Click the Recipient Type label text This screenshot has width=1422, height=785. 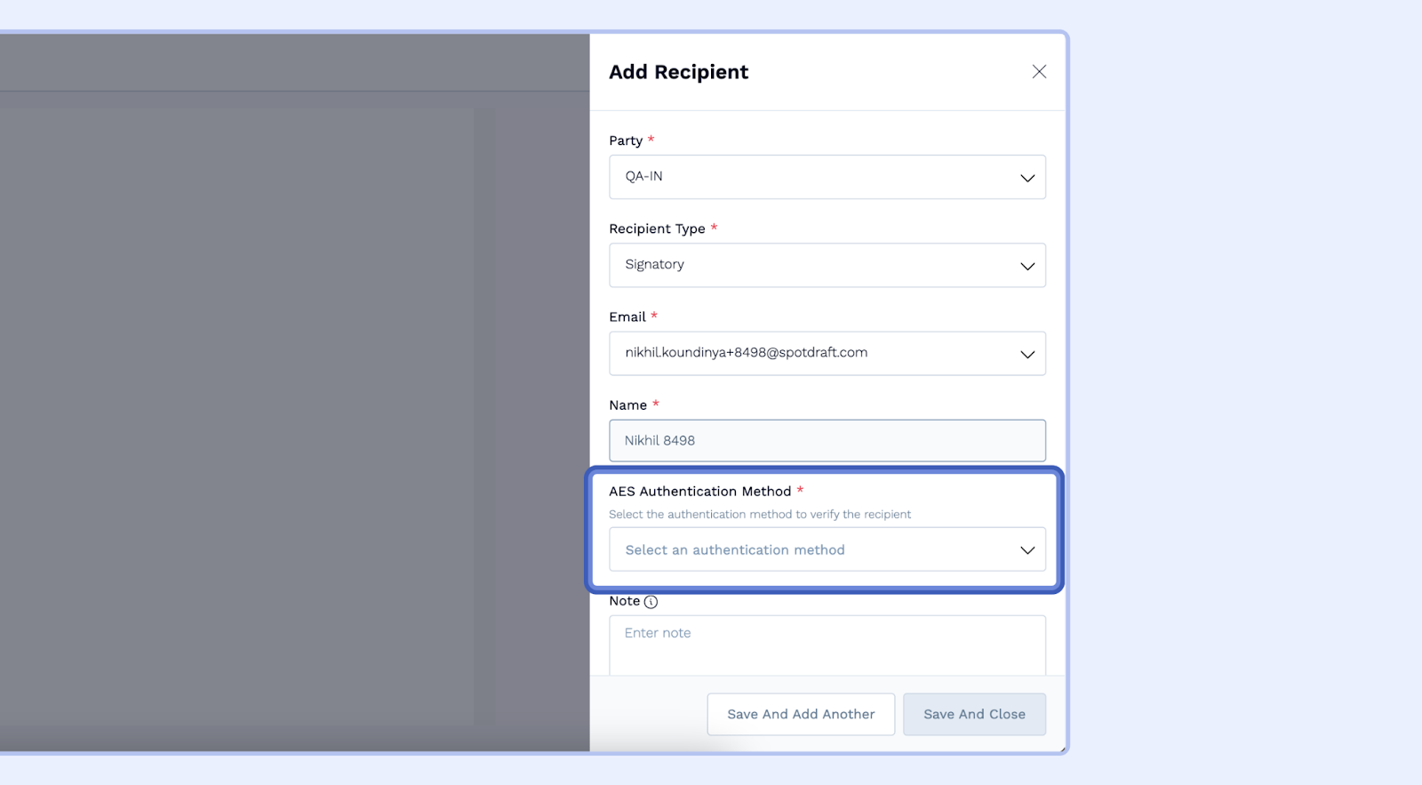coord(657,228)
